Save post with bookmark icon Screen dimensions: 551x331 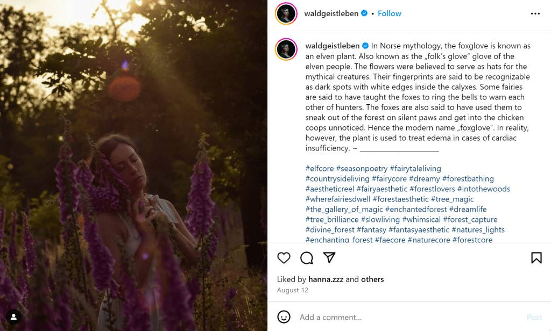coord(536,258)
